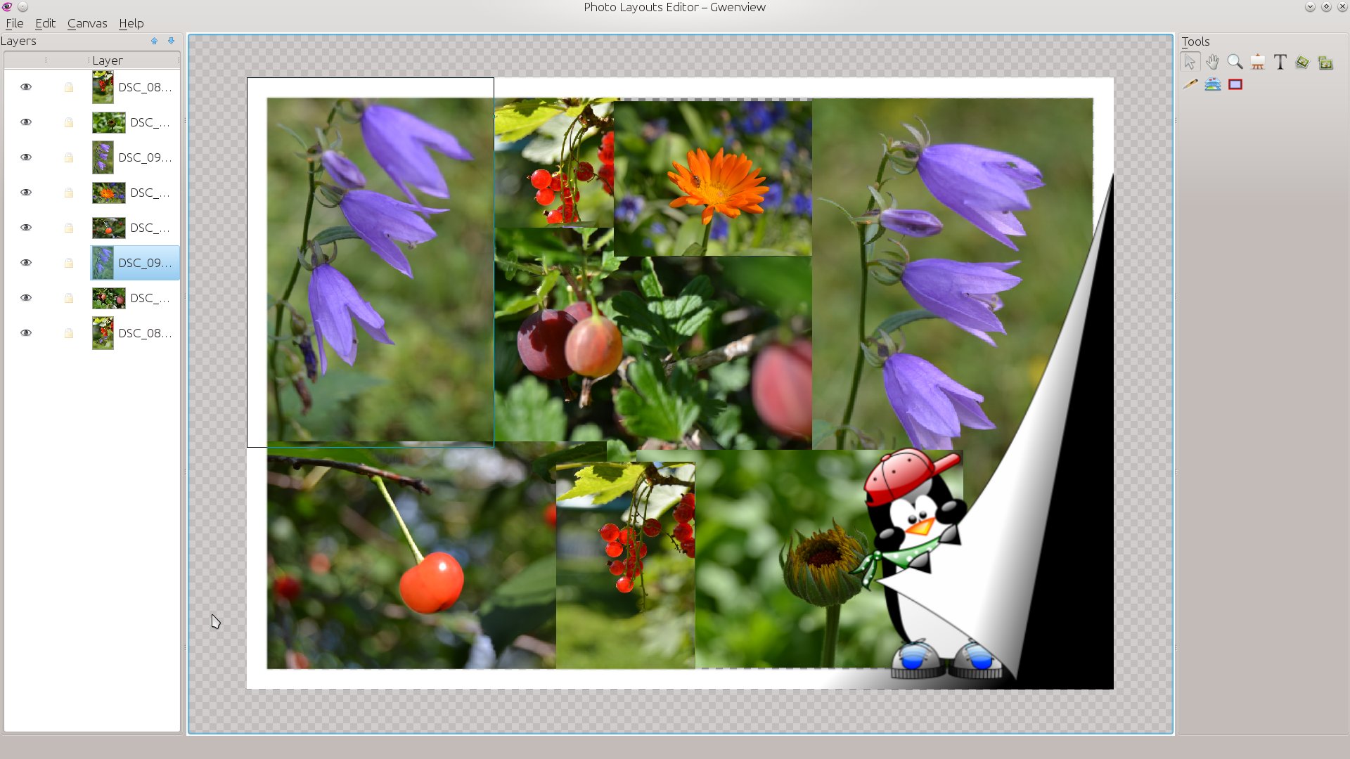
Task: Click the small bottom red currant photo
Action: [x=625, y=566]
